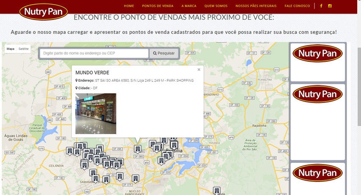Open Pontos de Venda menu item

point(158,6)
